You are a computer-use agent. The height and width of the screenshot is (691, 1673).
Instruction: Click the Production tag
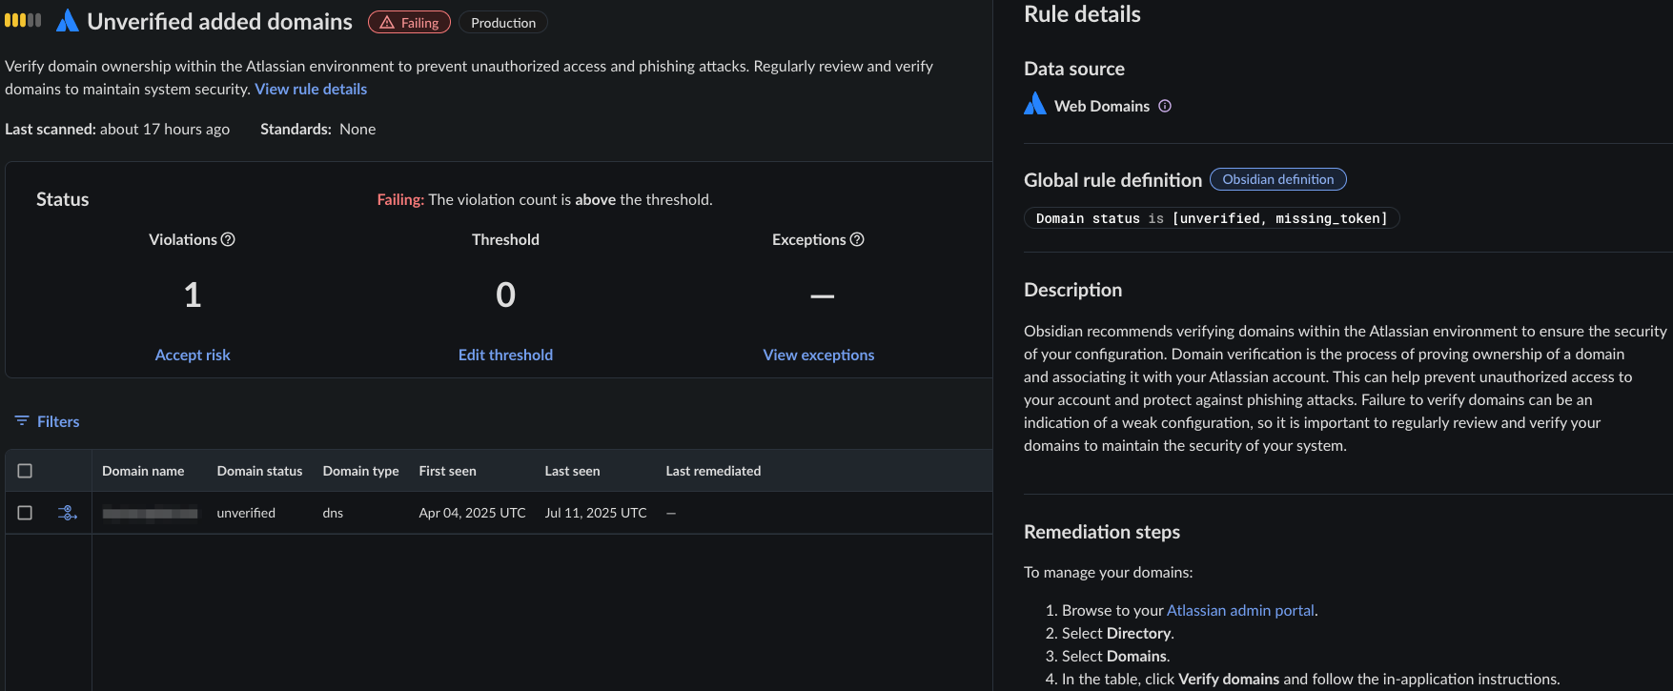tap(503, 23)
